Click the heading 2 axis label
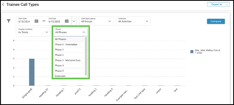 [x=93, y=92]
